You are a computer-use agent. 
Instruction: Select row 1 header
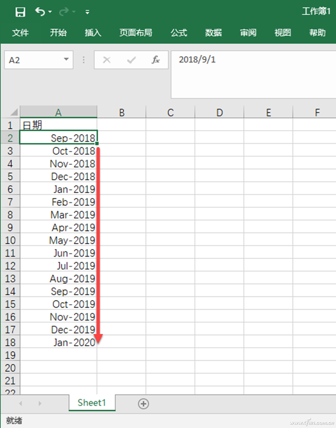tap(10, 125)
